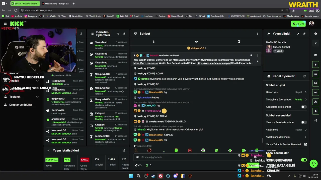
Task: Click the BansheeGG username on the 'KİRALIM' message
Action: (156, 135)
